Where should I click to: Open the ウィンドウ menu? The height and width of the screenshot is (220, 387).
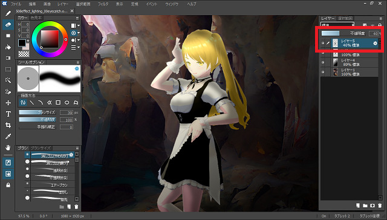[172, 4]
